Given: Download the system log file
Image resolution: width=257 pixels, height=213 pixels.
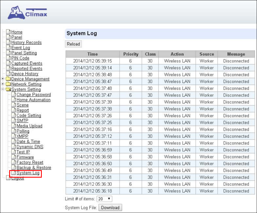Looking at the screenshot, I should click(110, 208).
